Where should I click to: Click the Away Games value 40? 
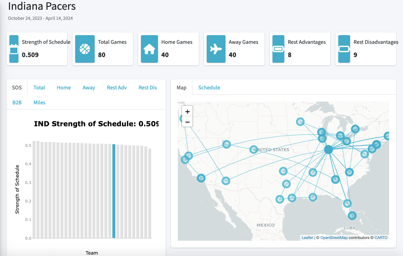click(232, 55)
